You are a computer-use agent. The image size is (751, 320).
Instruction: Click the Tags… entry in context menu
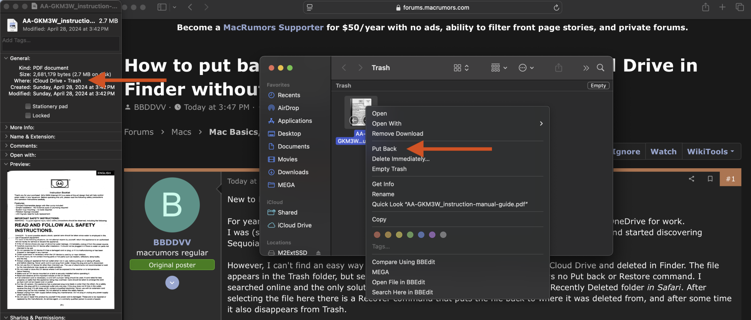tap(381, 247)
